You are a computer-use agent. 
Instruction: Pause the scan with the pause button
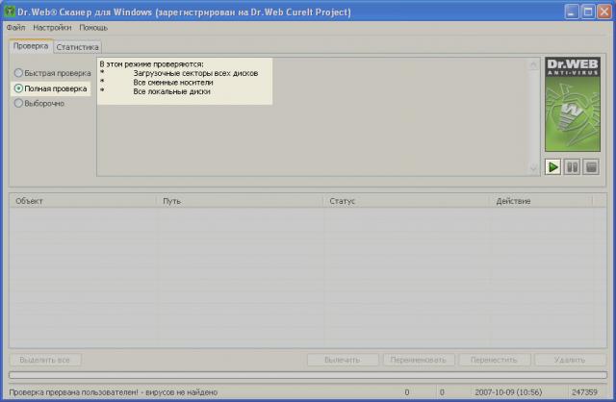point(572,167)
